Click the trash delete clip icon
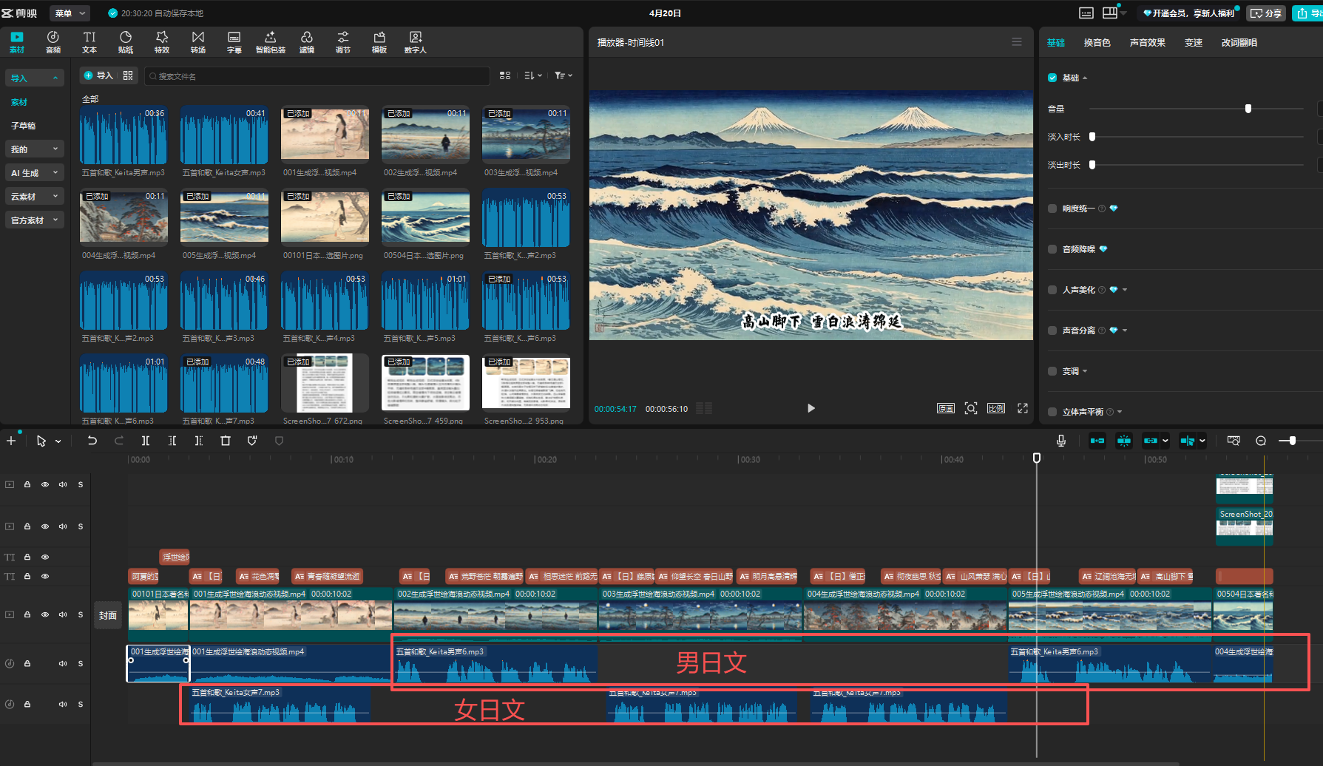The width and height of the screenshot is (1323, 766). [226, 441]
